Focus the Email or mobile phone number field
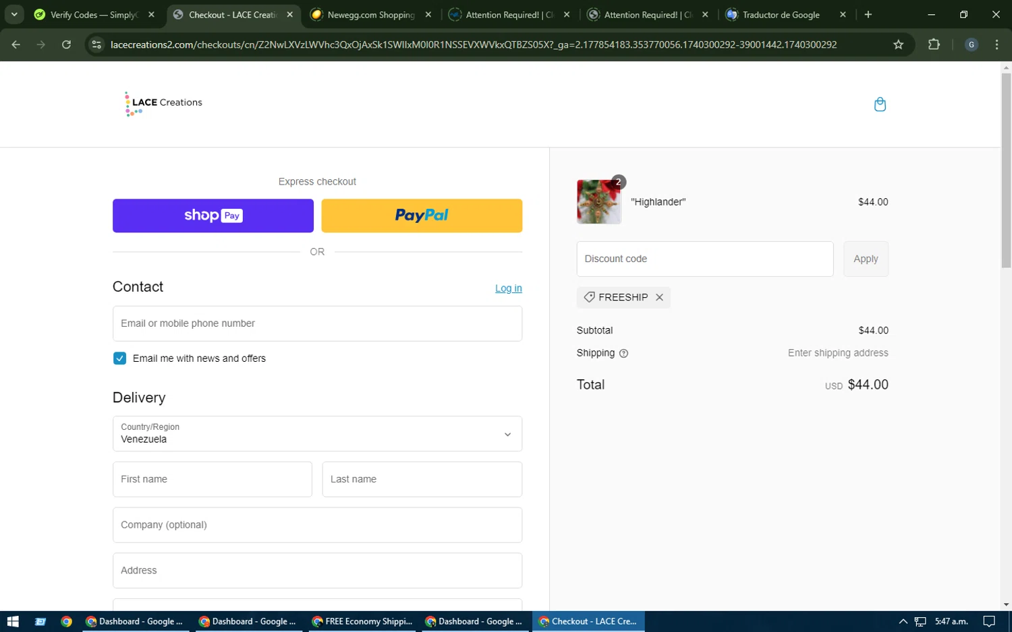Image resolution: width=1012 pixels, height=632 pixels. (317, 323)
